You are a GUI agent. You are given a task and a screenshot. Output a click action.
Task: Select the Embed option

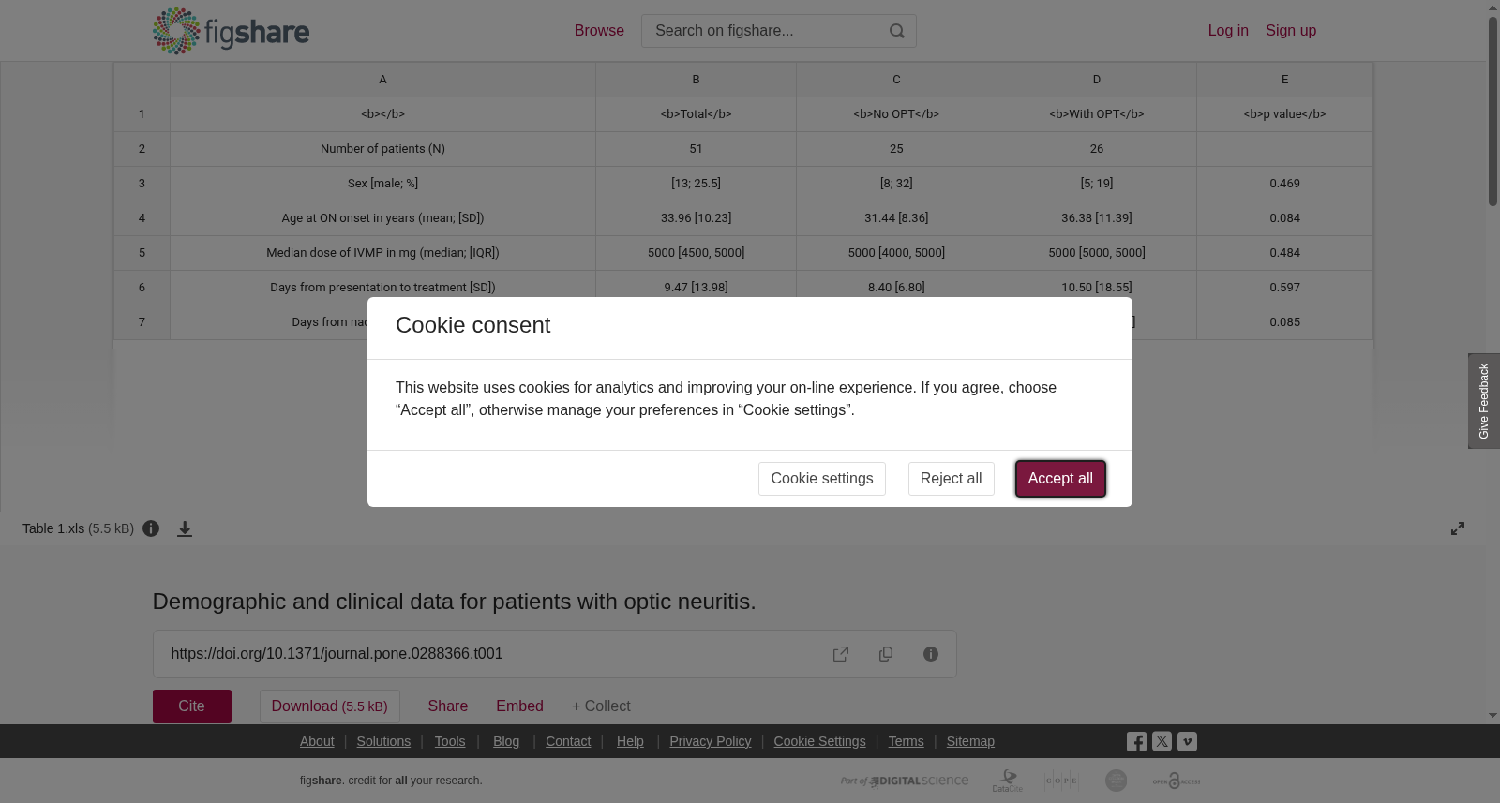point(519,706)
